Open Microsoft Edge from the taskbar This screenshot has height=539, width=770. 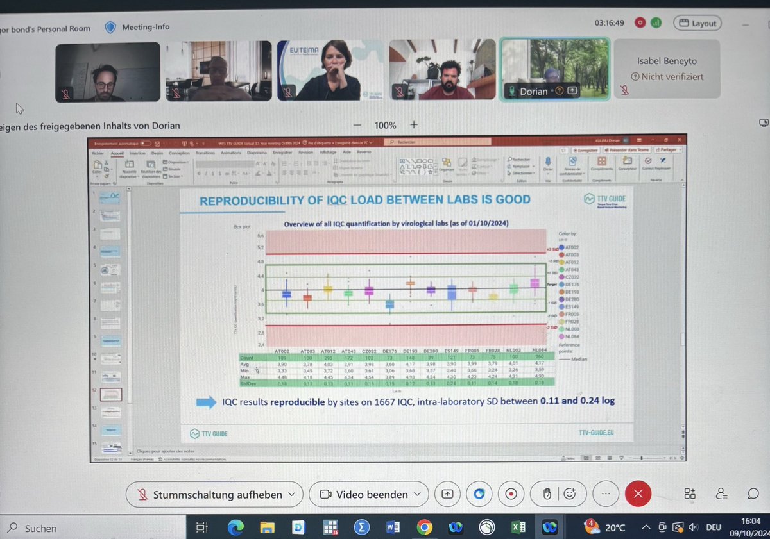(235, 527)
